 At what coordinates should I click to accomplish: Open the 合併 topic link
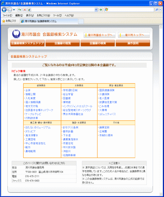28,90
